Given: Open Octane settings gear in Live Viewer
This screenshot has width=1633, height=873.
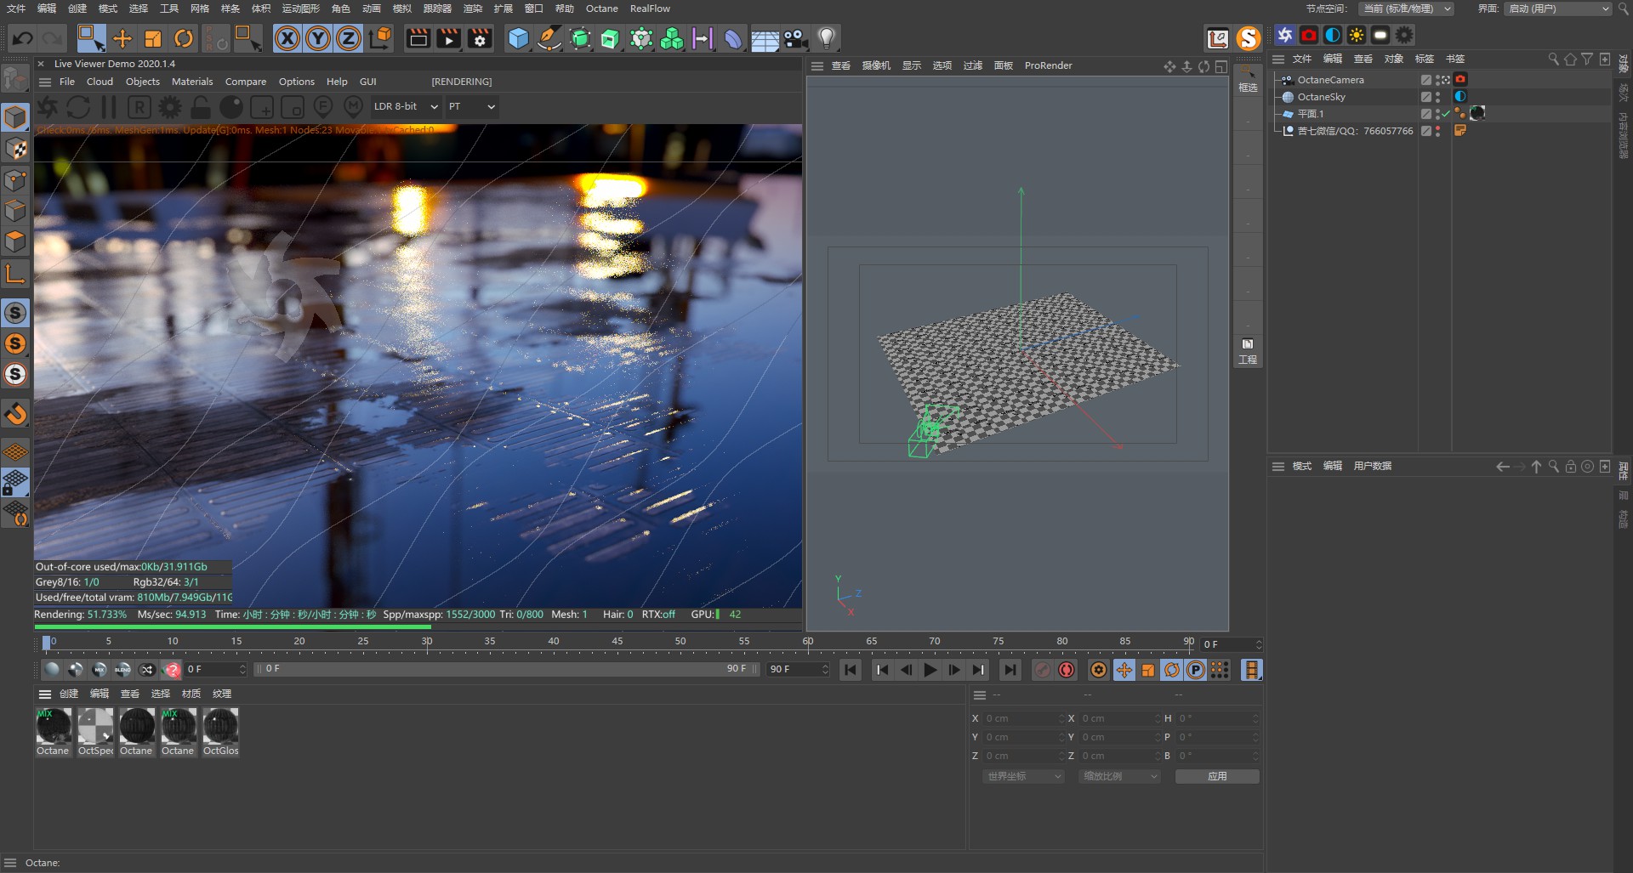Looking at the screenshot, I should tap(170, 107).
